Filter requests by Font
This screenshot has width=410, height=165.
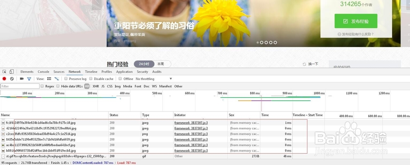(x=138, y=86)
